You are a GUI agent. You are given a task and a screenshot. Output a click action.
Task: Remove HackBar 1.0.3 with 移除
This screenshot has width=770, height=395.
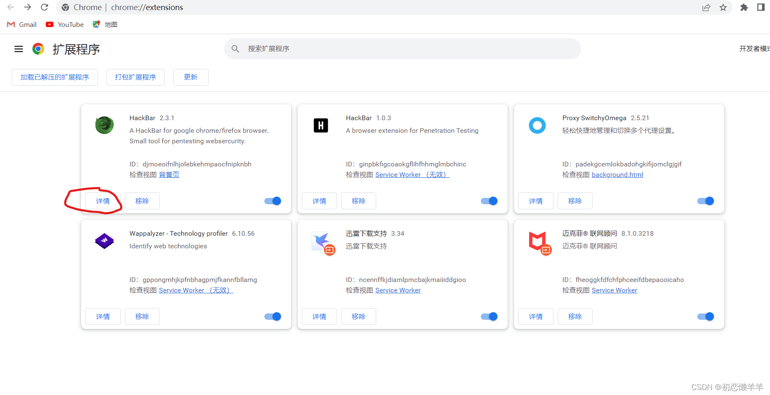(x=359, y=201)
